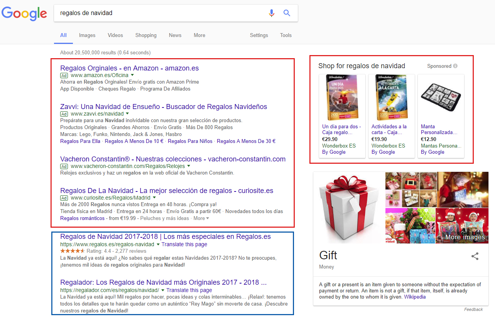Image resolution: width=495 pixels, height=319 pixels.
Task: Click the magnifying glass search button
Action: 287,13
